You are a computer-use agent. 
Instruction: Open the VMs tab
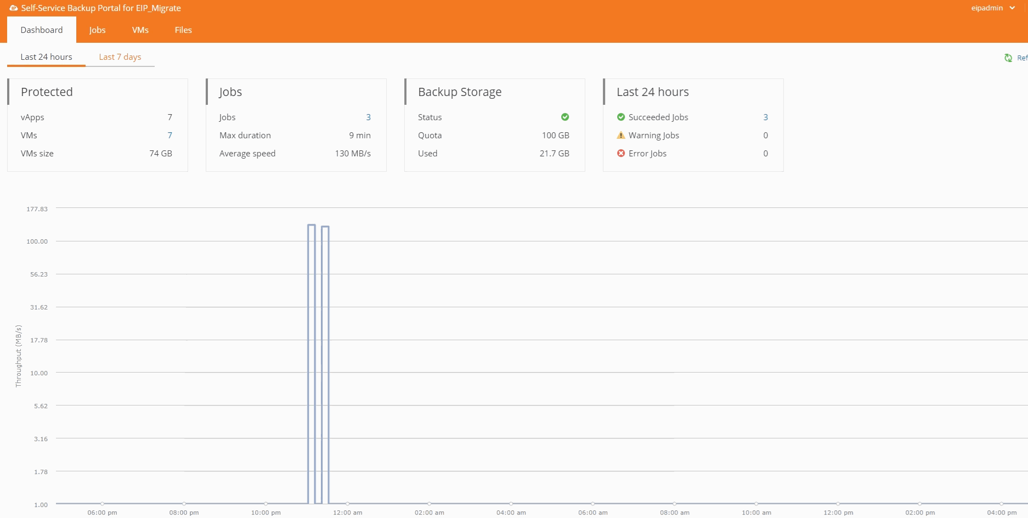pyautogui.click(x=140, y=30)
